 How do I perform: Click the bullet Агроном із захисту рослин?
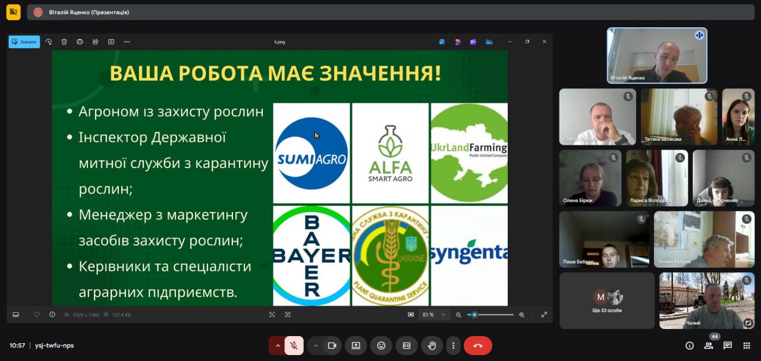[171, 112]
